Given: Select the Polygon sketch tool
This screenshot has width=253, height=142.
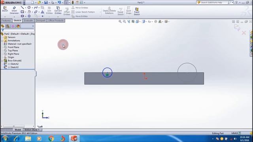Looking at the screenshot, I should tap(29, 16).
